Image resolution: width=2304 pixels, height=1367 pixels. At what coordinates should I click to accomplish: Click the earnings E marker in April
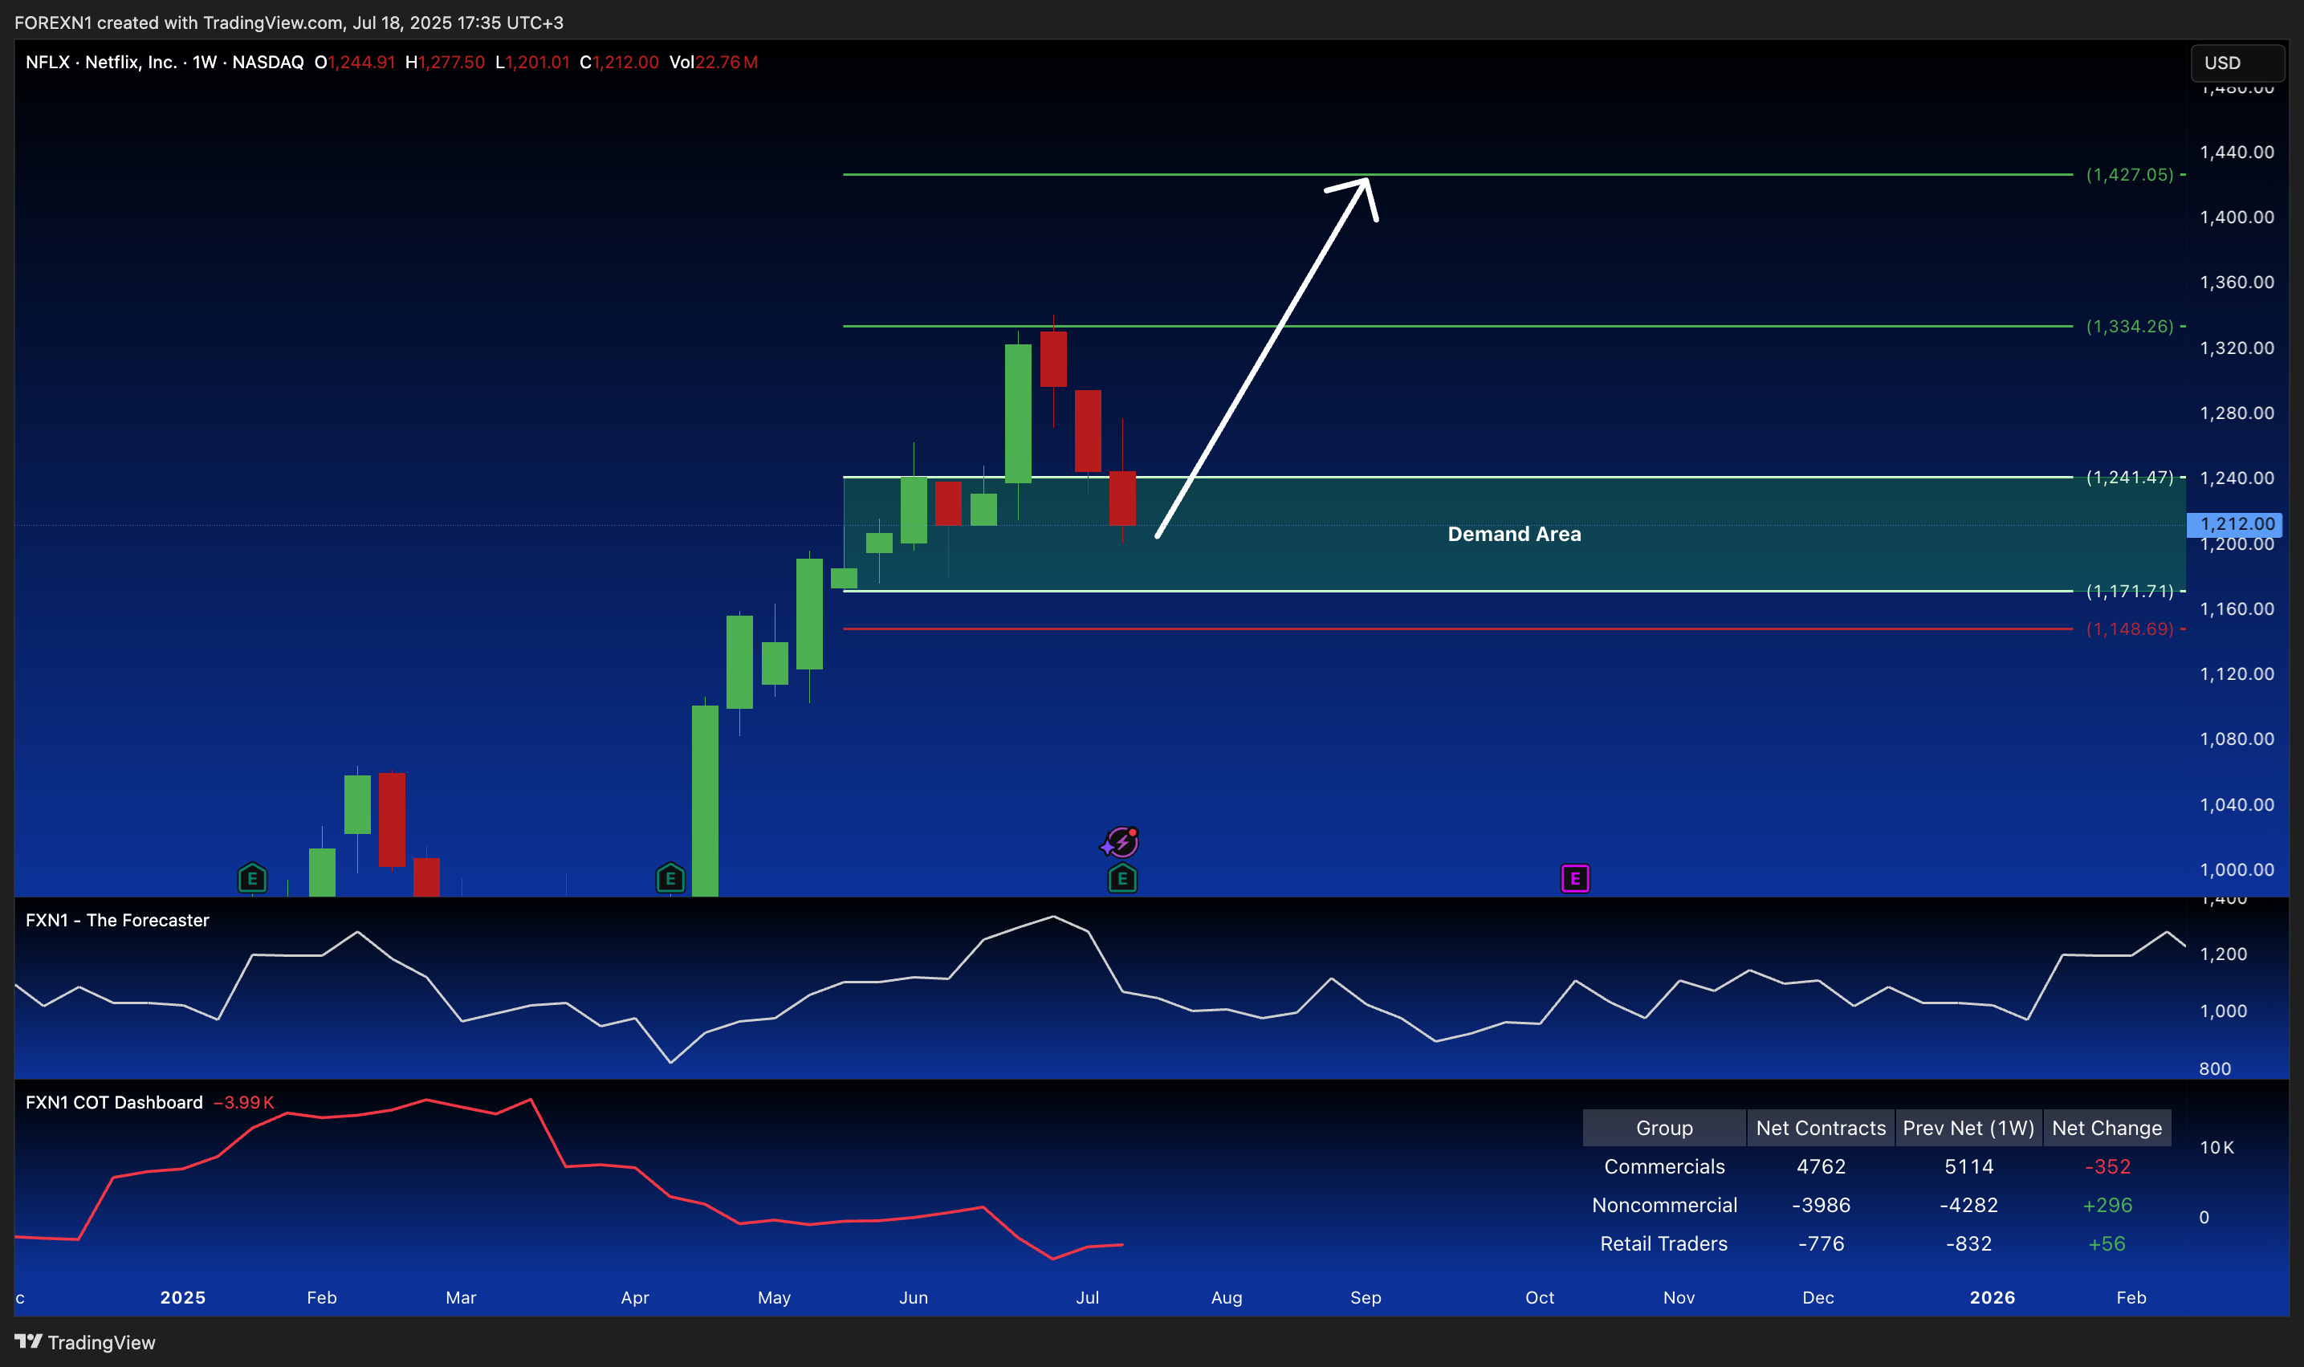[670, 878]
